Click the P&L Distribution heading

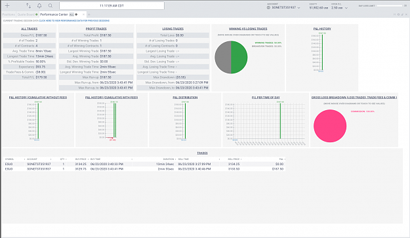click(x=185, y=98)
